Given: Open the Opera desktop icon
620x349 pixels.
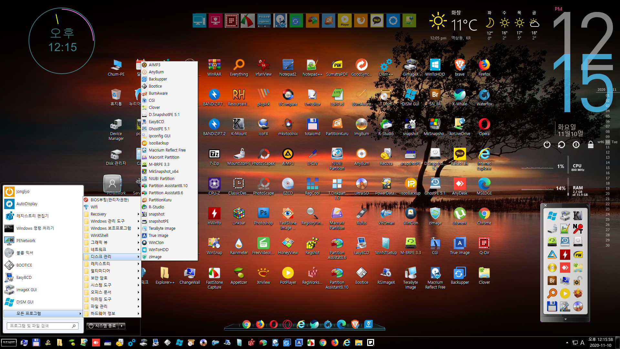Looking at the screenshot, I should (x=484, y=127).
